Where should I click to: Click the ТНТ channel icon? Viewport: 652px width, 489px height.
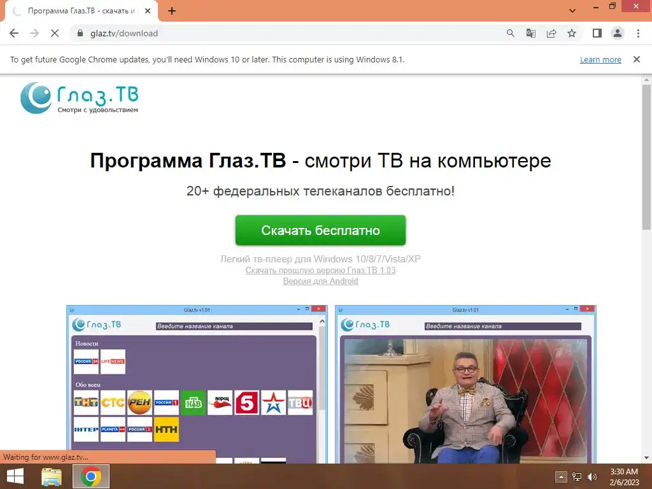(86, 402)
